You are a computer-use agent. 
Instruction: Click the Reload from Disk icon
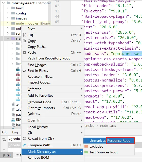[24, 138]
